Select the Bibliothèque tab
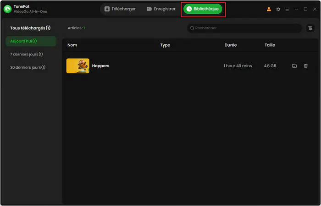The height and width of the screenshot is (206, 321). tap(203, 9)
